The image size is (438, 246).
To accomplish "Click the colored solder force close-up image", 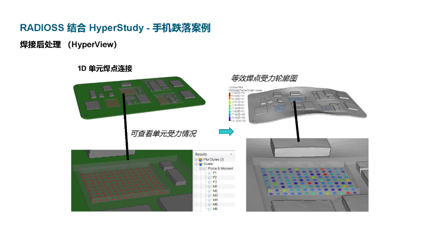I will (x=307, y=175).
